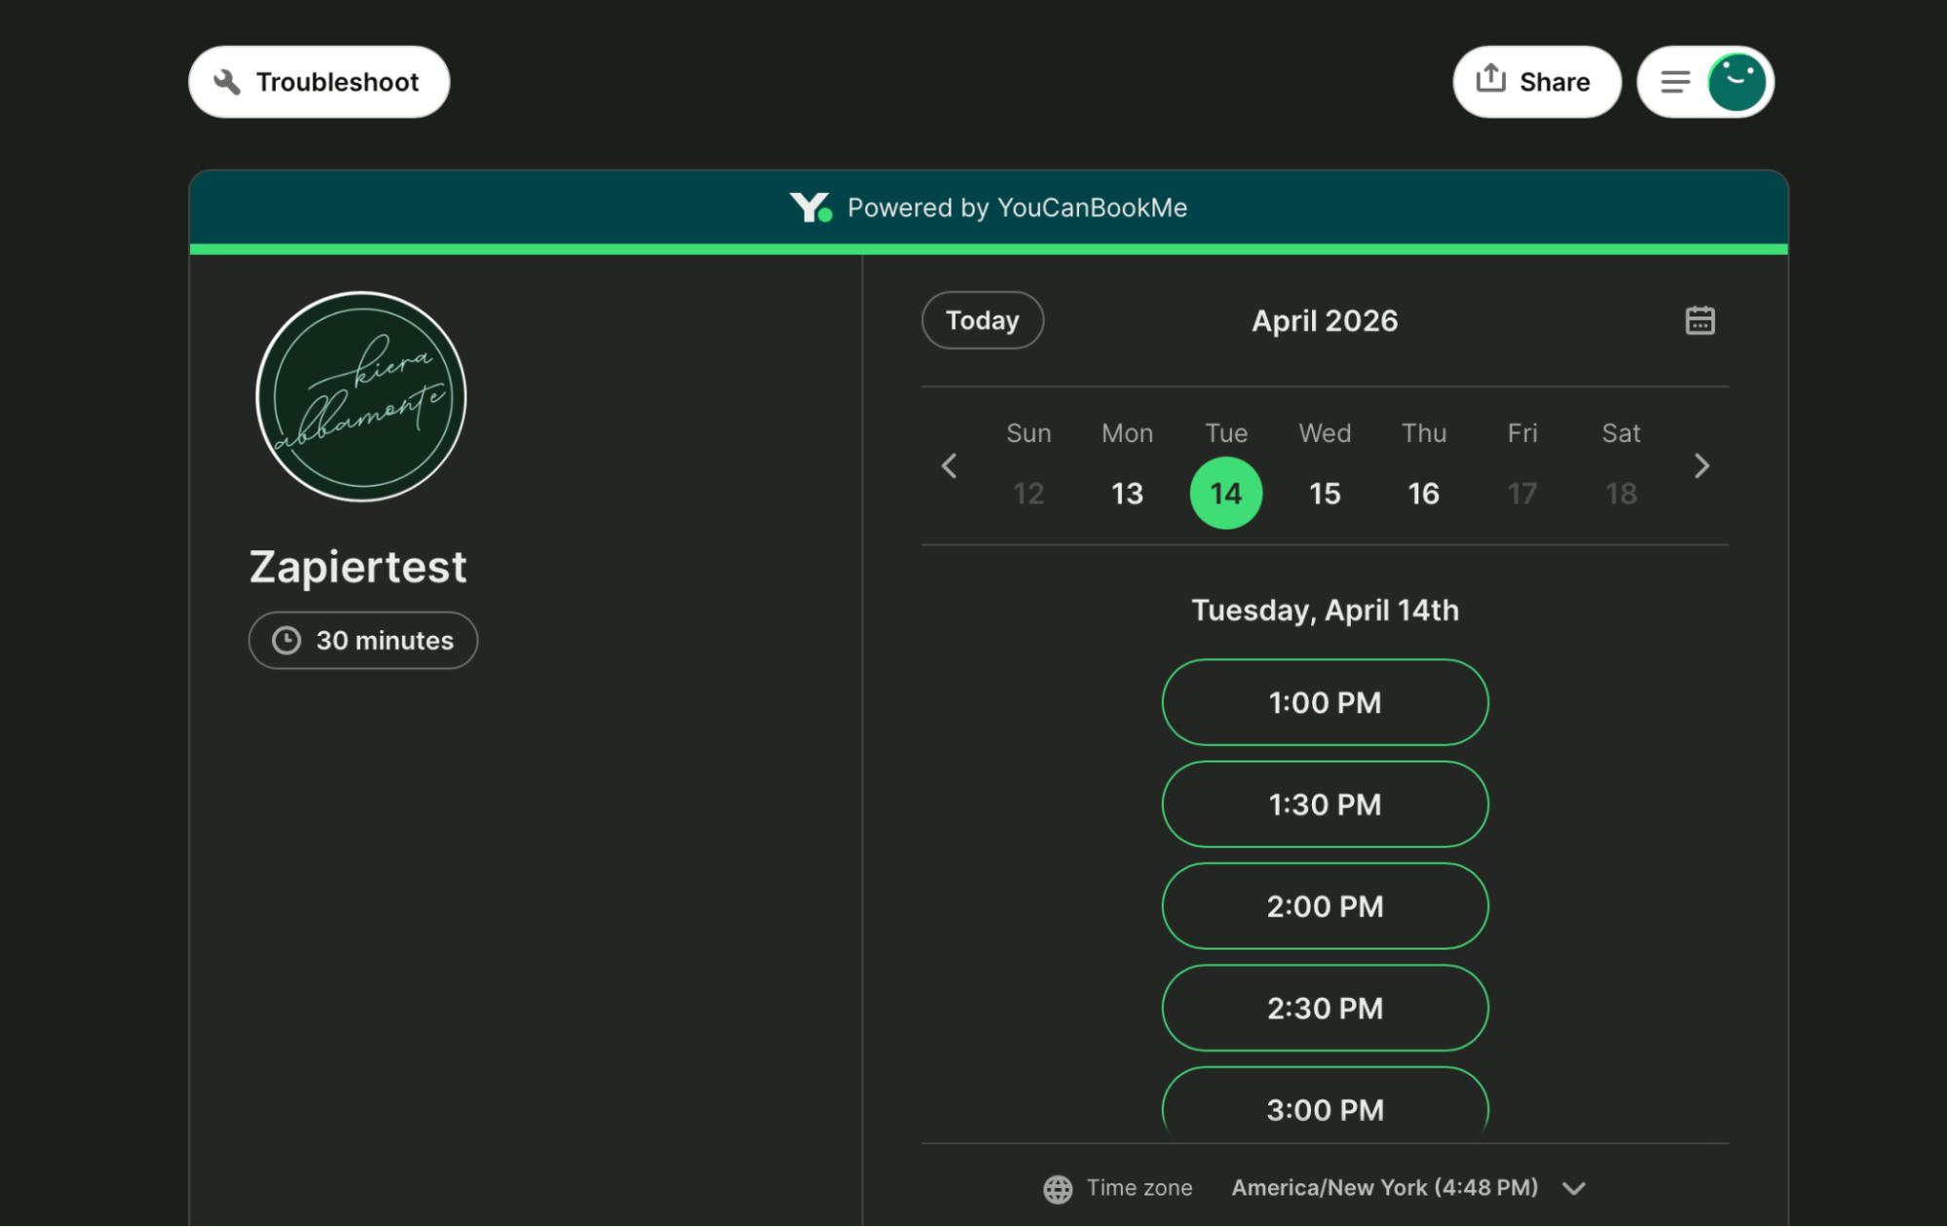Click the YouCanBookMe logo
The width and height of the screenshot is (1947, 1227).
pyautogui.click(x=810, y=206)
